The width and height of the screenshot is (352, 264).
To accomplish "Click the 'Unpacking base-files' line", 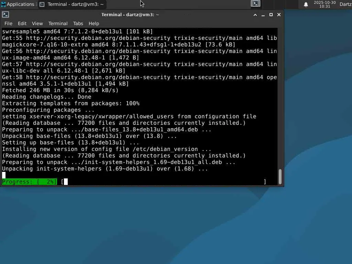I will coord(89,136).
